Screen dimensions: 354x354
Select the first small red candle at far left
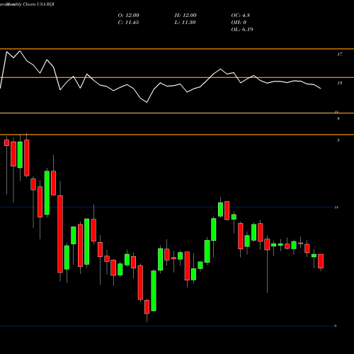pyautogui.click(x=6, y=143)
